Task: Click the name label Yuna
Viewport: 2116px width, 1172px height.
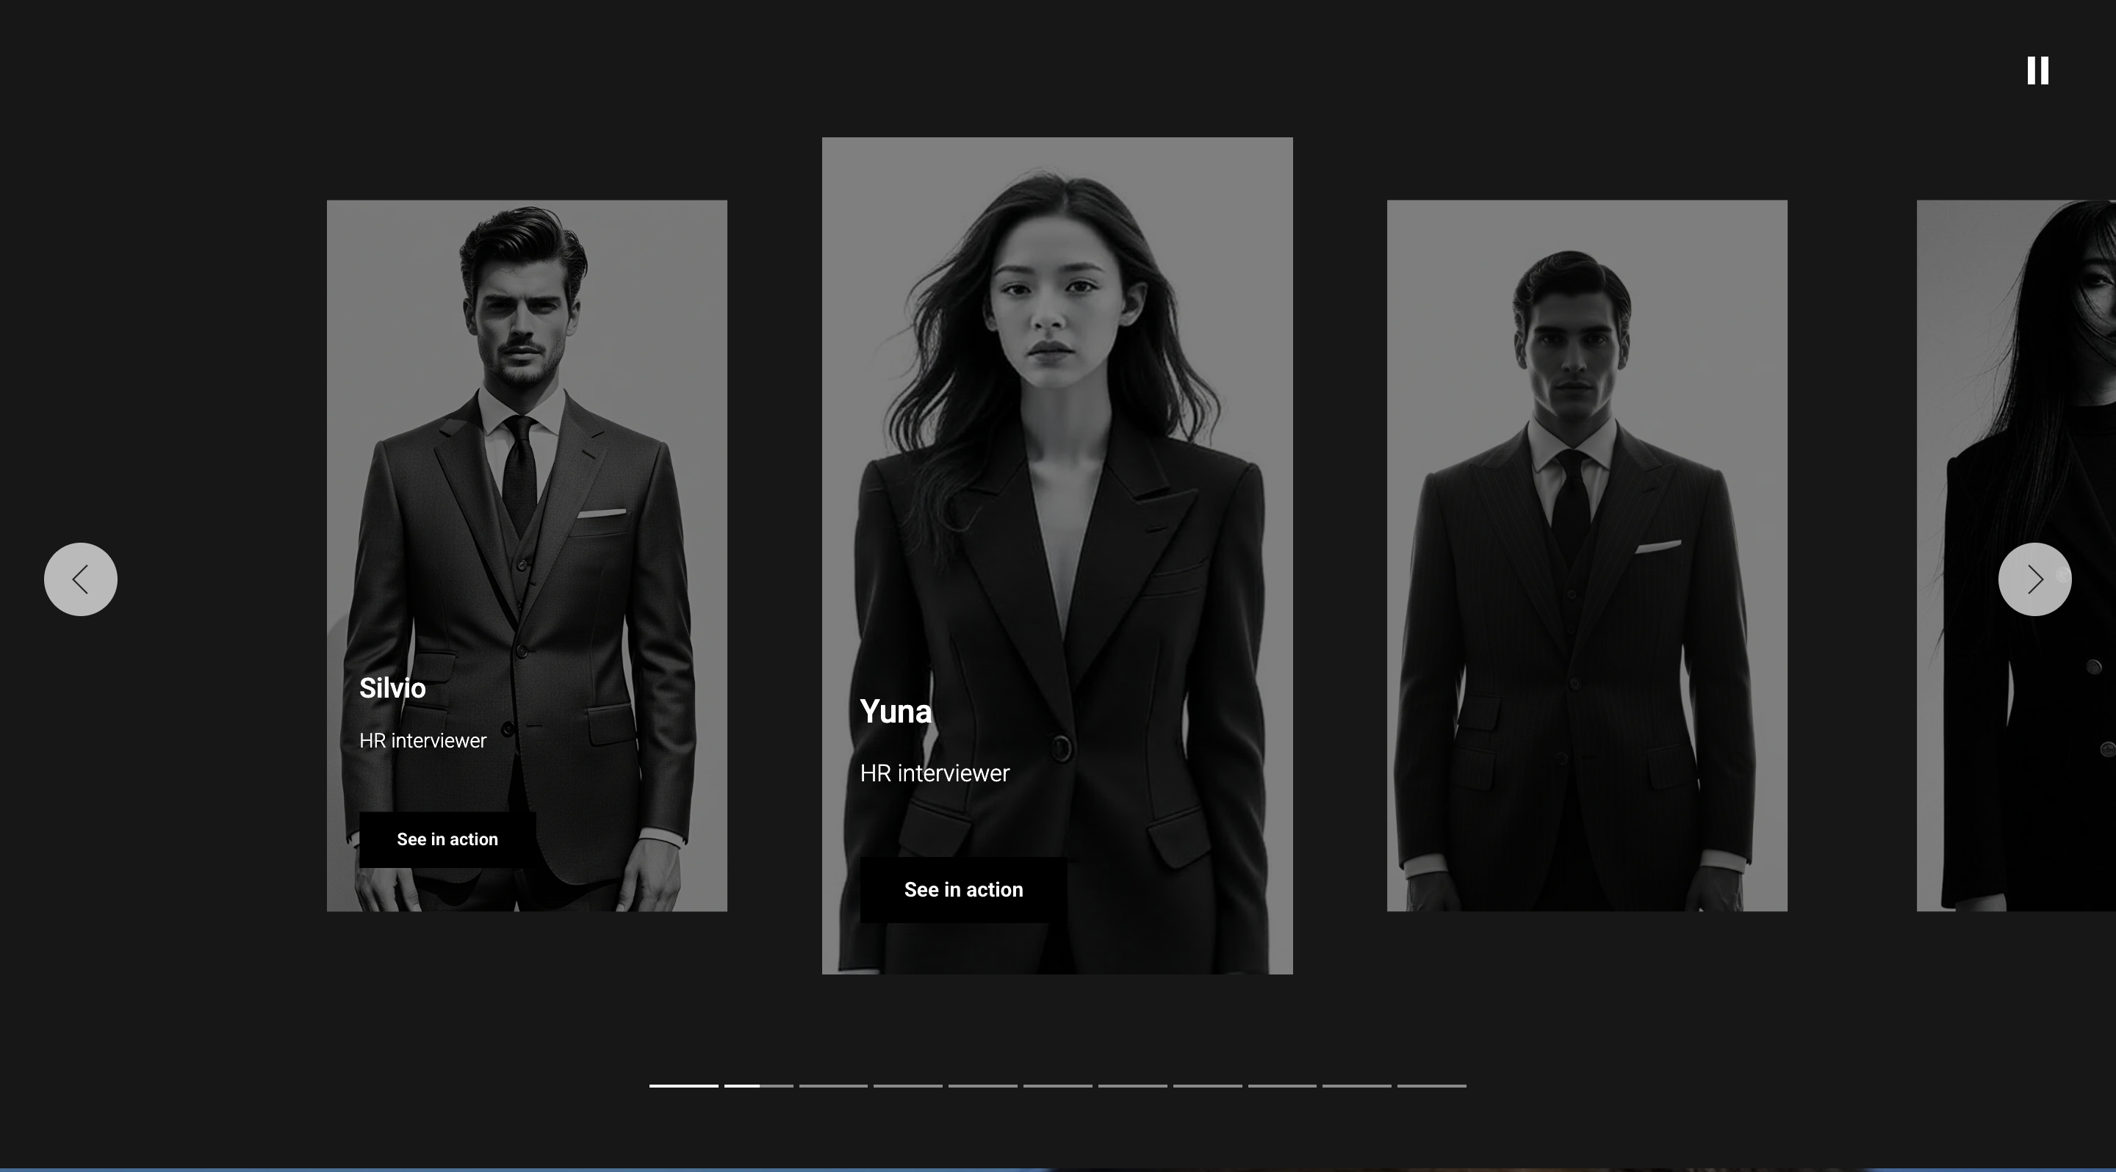Action: pyautogui.click(x=896, y=711)
